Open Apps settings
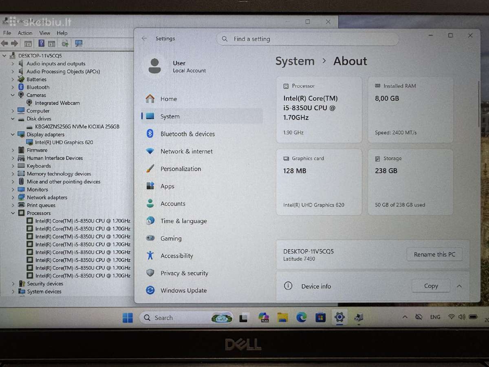Screen dimensions: 489x367 coord(202,186)
